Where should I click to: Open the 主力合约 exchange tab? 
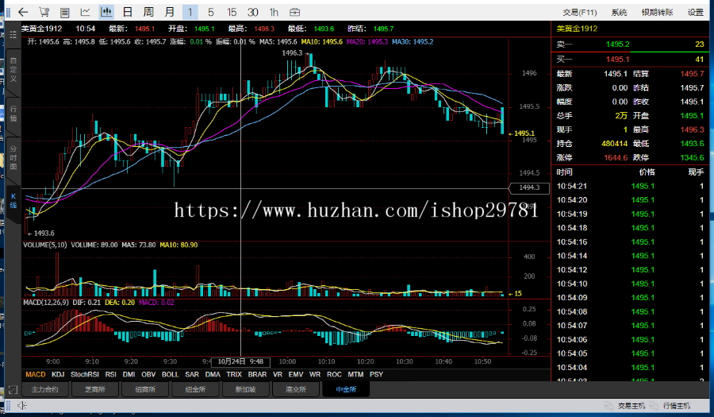(x=44, y=390)
